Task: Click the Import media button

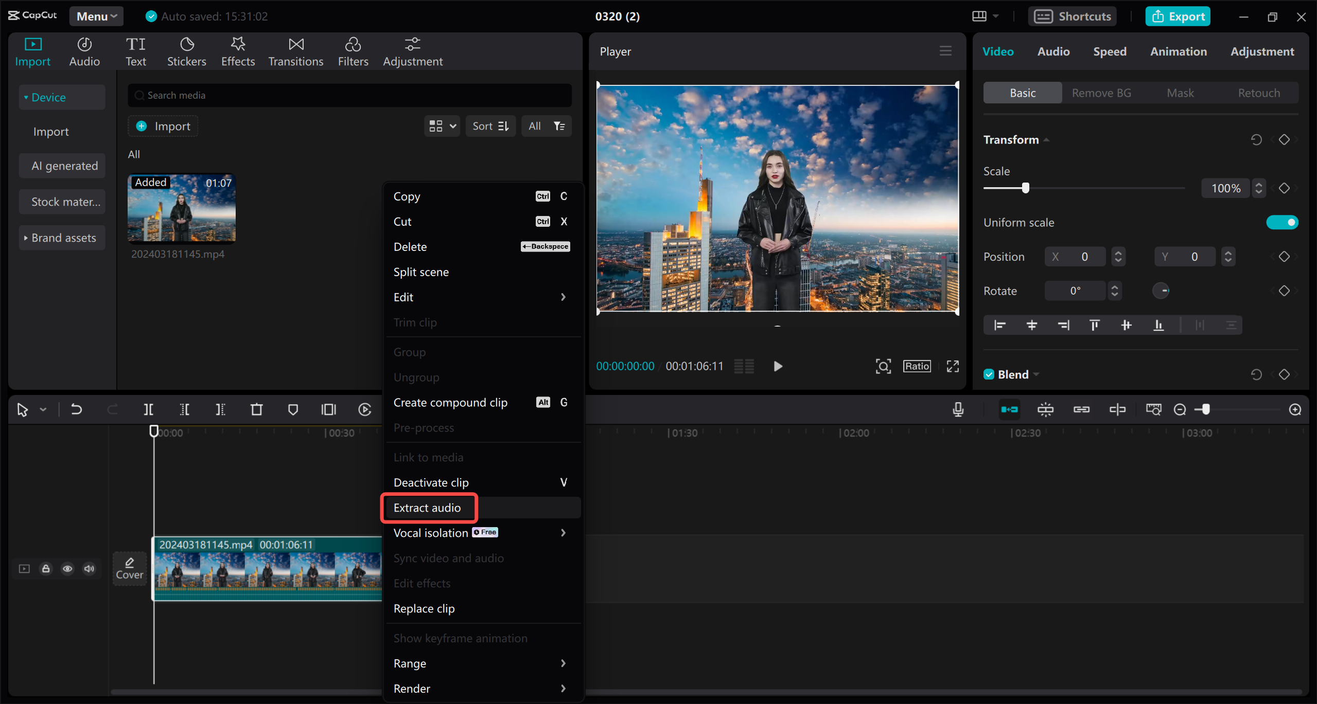Action: (163, 126)
